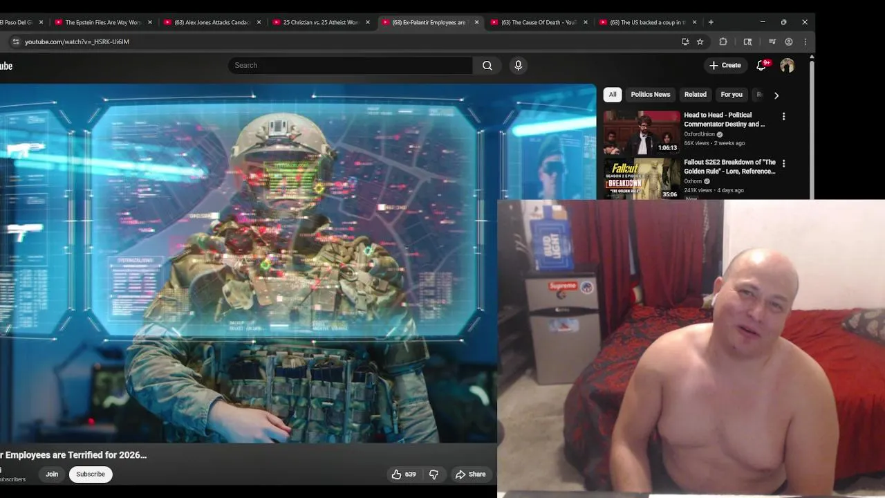Select the For you filter chip
The width and height of the screenshot is (885, 498).
click(732, 95)
